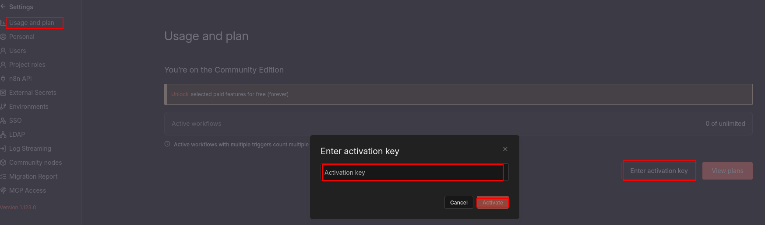The image size is (765, 225).
Task: Click the View plans button
Action: pyautogui.click(x=727, y=171)
